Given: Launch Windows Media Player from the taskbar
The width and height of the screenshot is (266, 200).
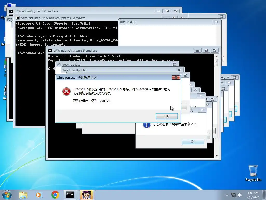Looking at the screenshot, I should pos(39,195).
